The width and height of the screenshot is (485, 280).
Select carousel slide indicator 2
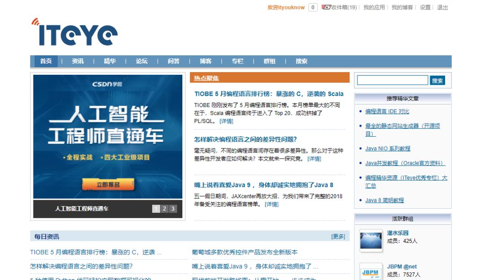coord(164,209)
